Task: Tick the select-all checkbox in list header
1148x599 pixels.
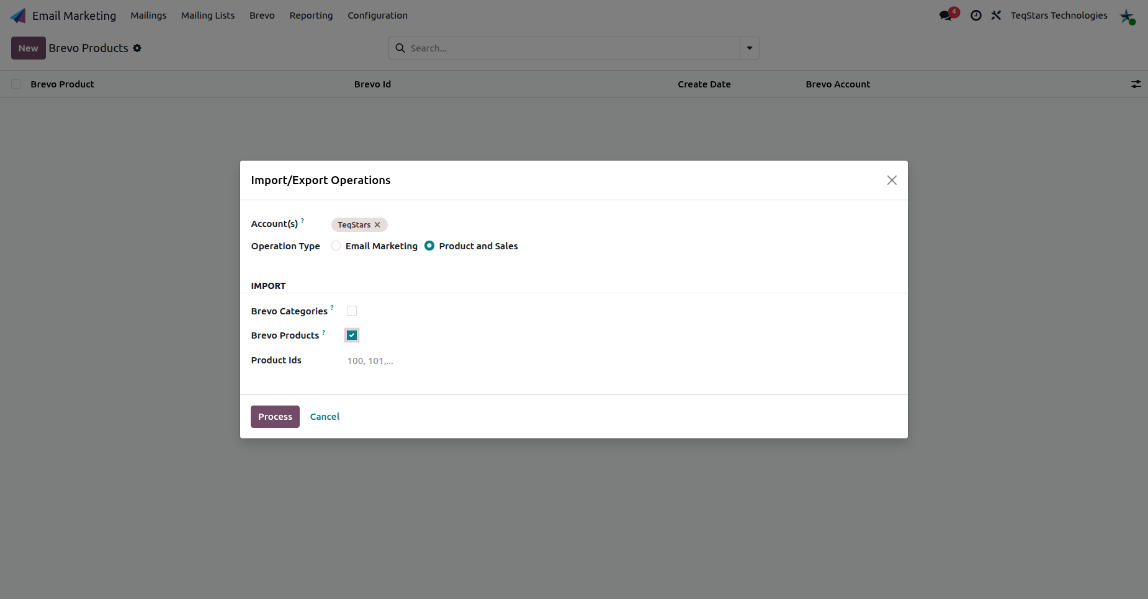Action: pyautogui.click(x=16, y=84)
